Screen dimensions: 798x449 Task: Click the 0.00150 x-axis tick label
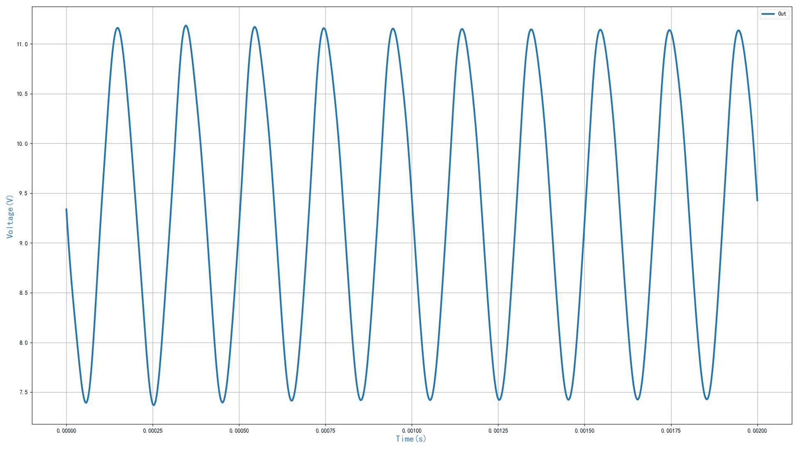tap(584, 431)
